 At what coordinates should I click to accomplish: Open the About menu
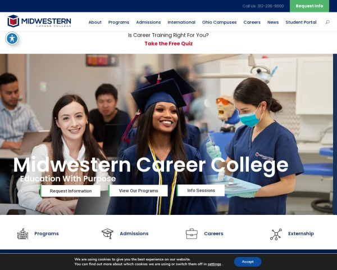click(x=95, y=22)
